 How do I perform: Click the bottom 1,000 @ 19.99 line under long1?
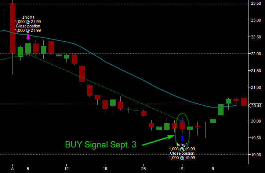point(182,158)
